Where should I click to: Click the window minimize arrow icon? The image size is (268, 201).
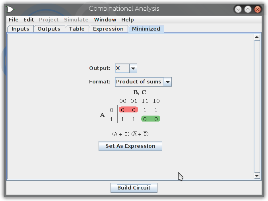[238, 9]
